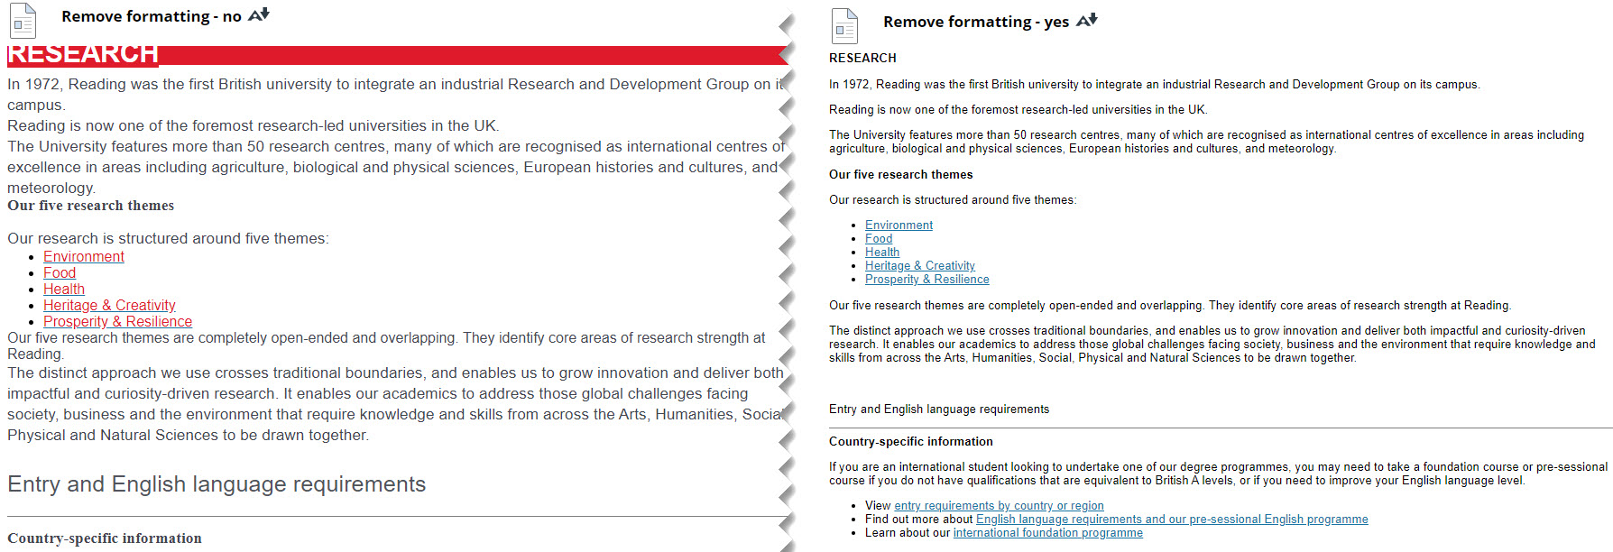
Task: Follow 'international foundation programme' link
Action: 1048,533
